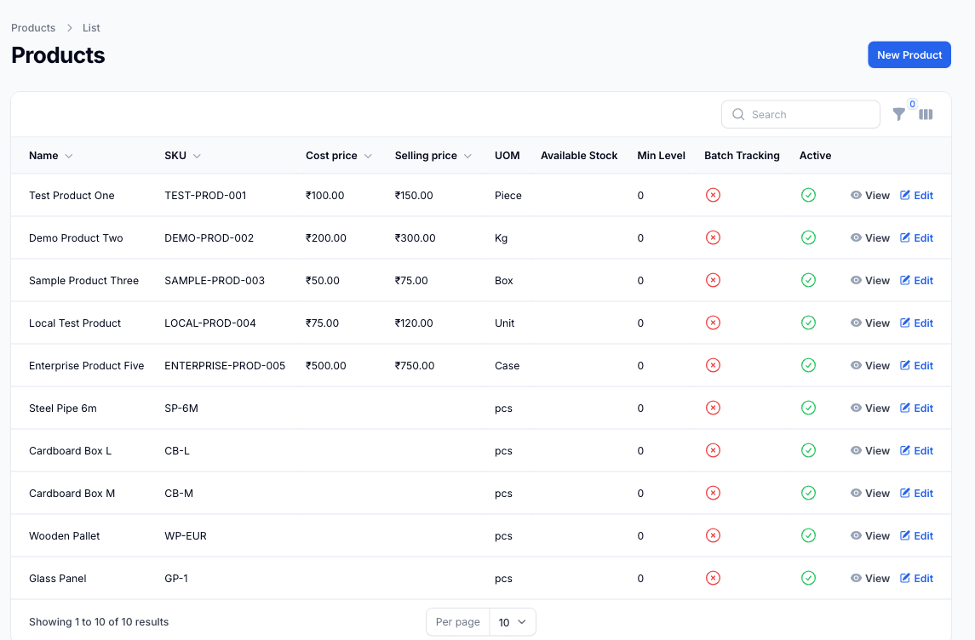Click Active green check for Cardboard Box L

pyautogui.click(x=808, y=450)
